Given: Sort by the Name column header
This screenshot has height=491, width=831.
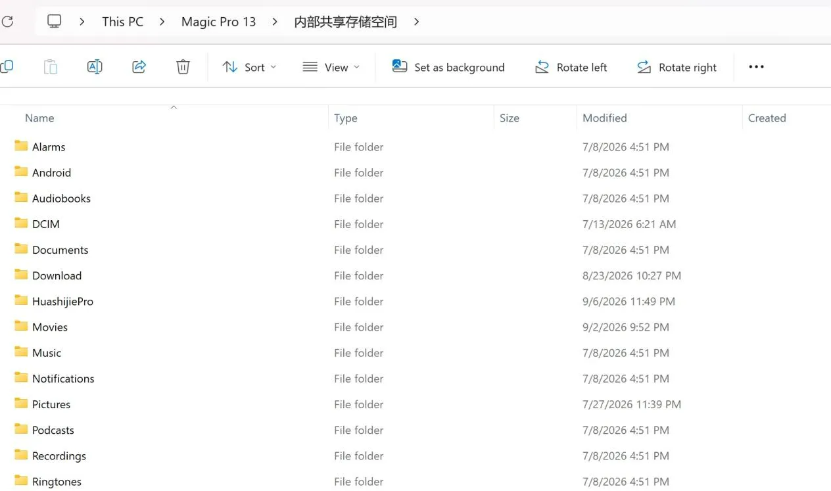Looking at the screenshot, I should tap(39, 118).
